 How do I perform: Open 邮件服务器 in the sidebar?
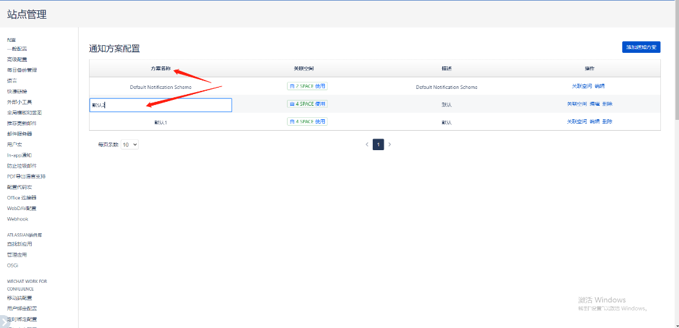click(x=19, y=134)
